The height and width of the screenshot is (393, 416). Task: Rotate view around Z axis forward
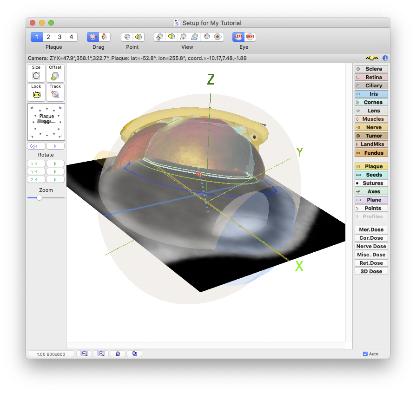pos(55,179)
